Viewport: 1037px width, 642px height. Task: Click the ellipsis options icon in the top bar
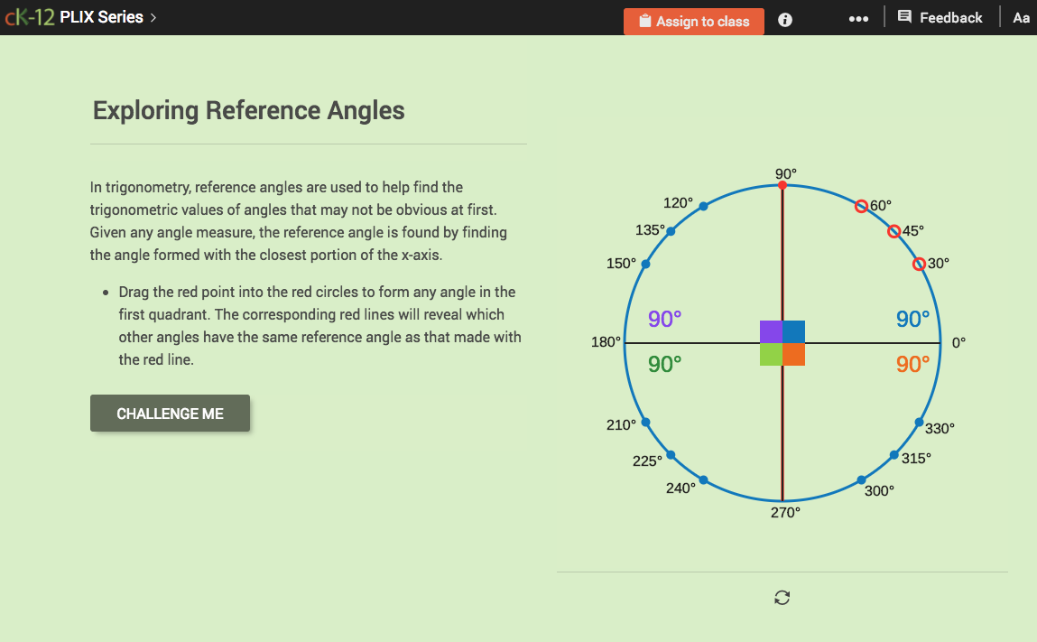[x=857, y=18]
